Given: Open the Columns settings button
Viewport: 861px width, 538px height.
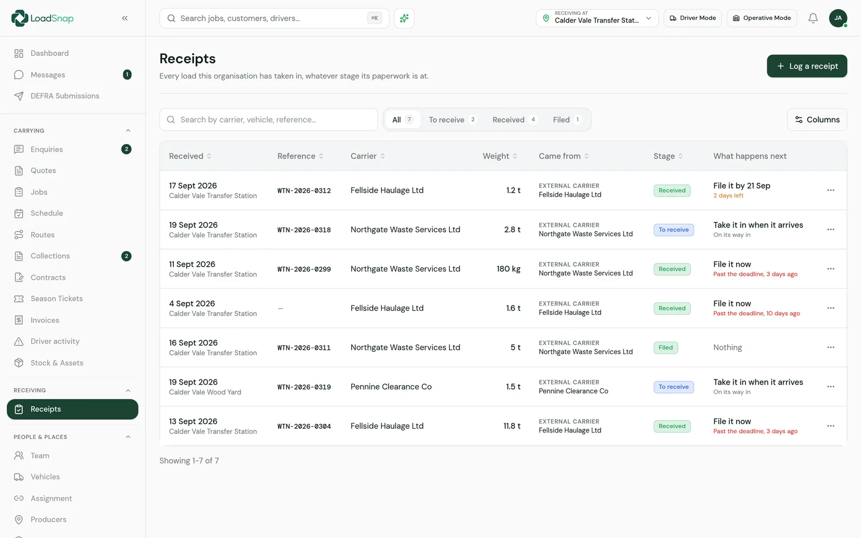Looking at the screenshot, I should tap(817, 120).
